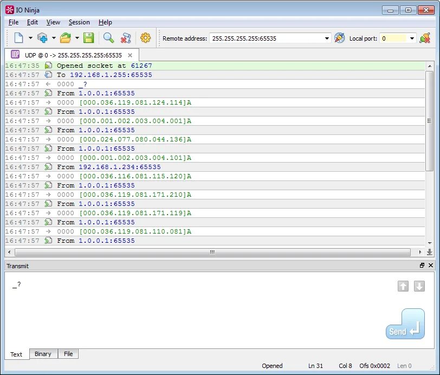Open the File menu
Viewport: 440px width, 375px height.
click(14, 22)
